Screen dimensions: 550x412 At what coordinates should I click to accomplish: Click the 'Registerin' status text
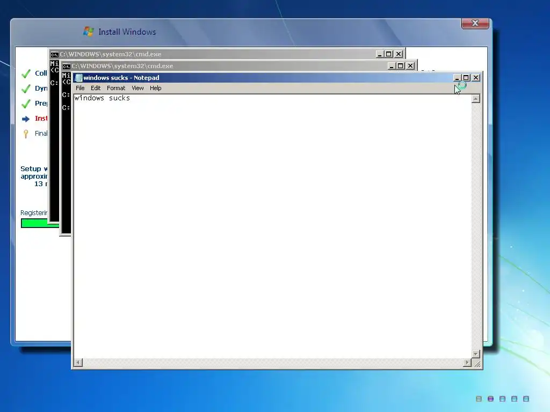[x=34, y=212]
